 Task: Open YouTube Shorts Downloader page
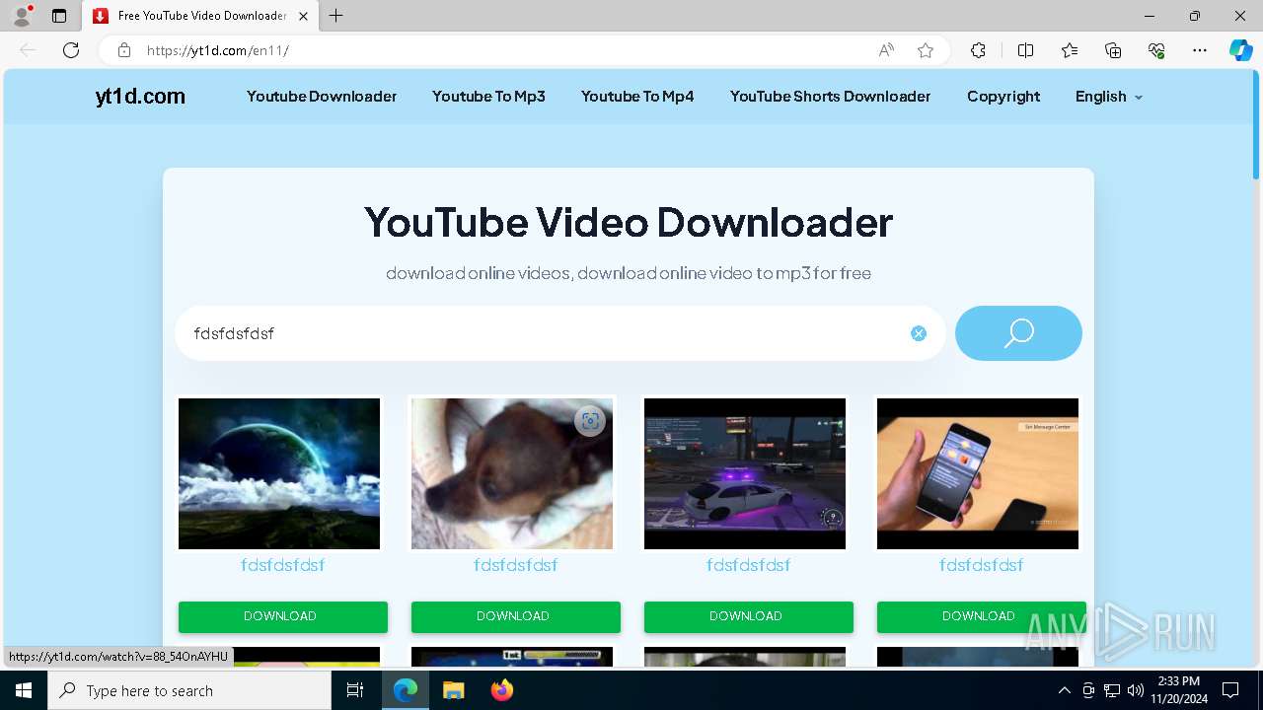830,97
